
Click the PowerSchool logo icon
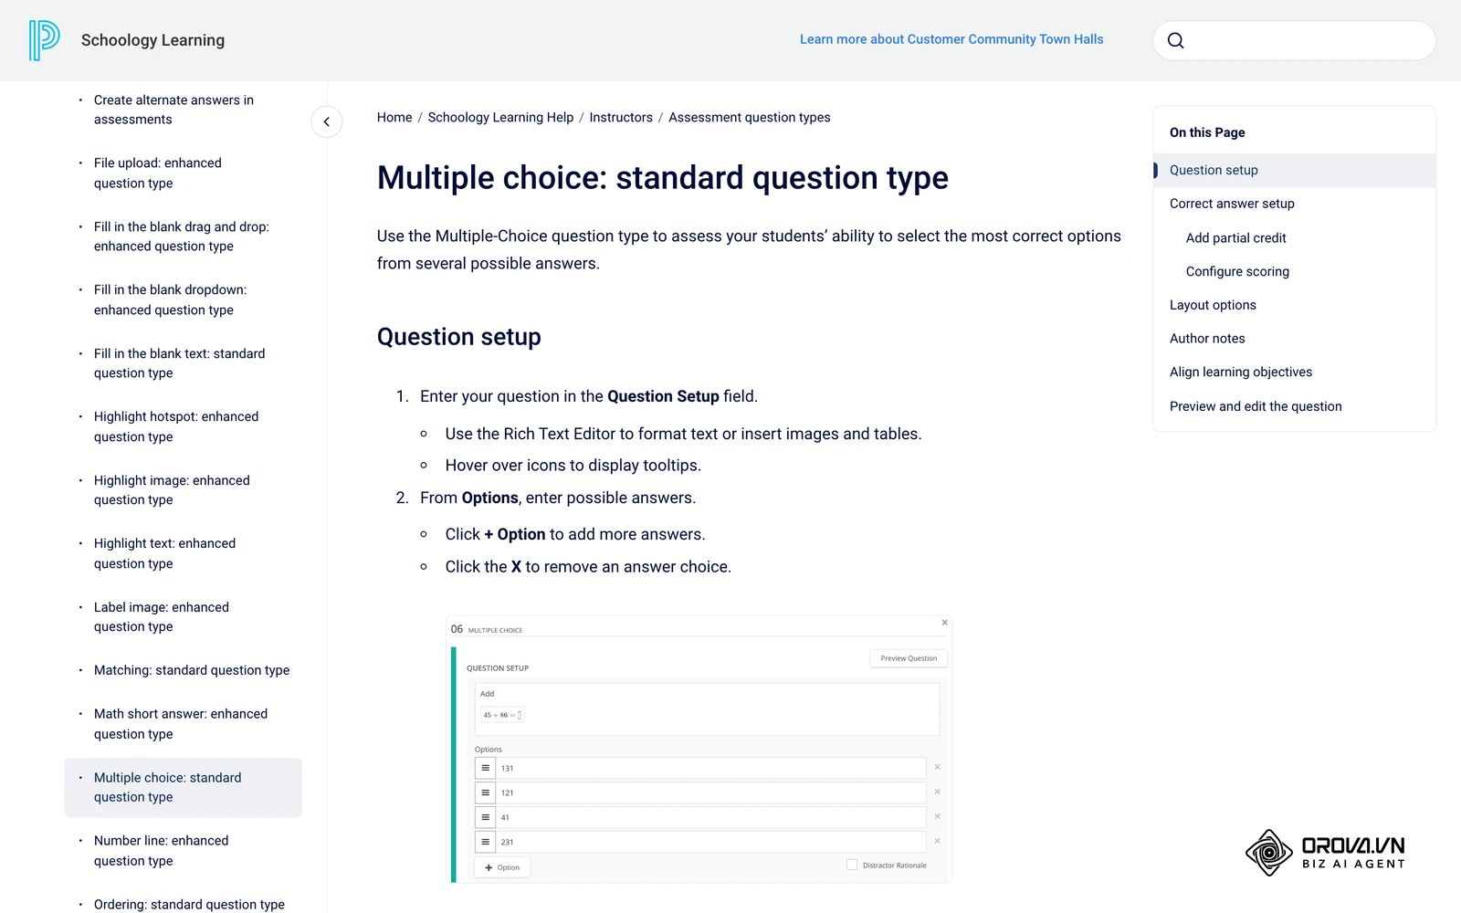[44, 40]
